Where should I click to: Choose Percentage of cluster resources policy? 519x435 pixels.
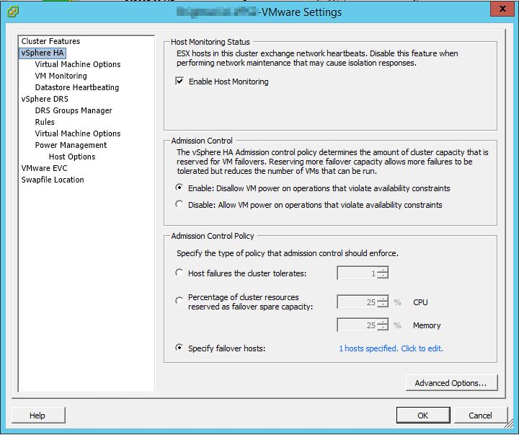click(179, 301)
